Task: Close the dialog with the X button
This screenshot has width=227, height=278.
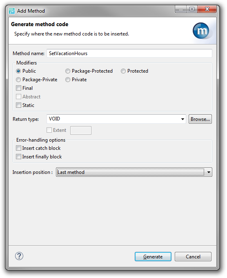Action: [x=207, y=9]
